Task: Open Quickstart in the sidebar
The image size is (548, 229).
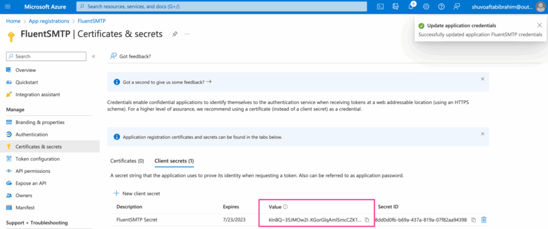Action: click(x=27, y=82)
